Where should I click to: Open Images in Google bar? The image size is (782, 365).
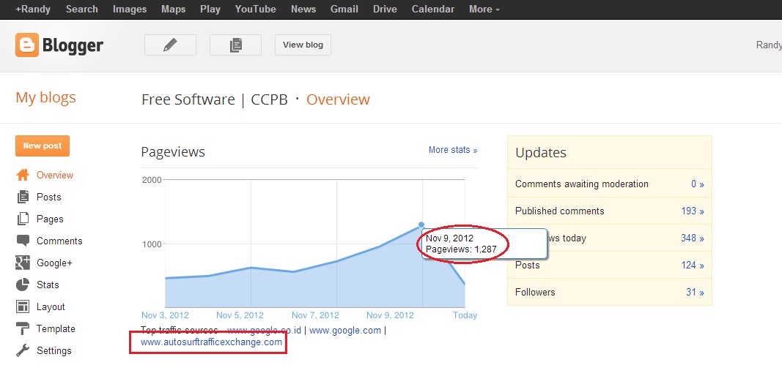[130, 9]
